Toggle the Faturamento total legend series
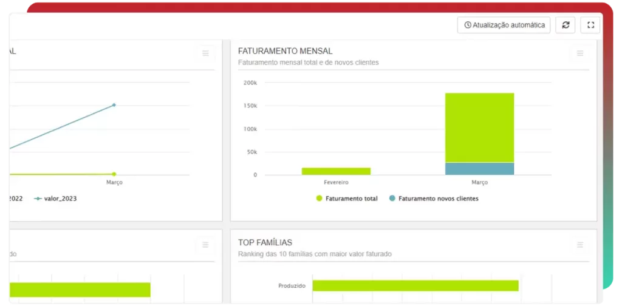 click(351, 199)
